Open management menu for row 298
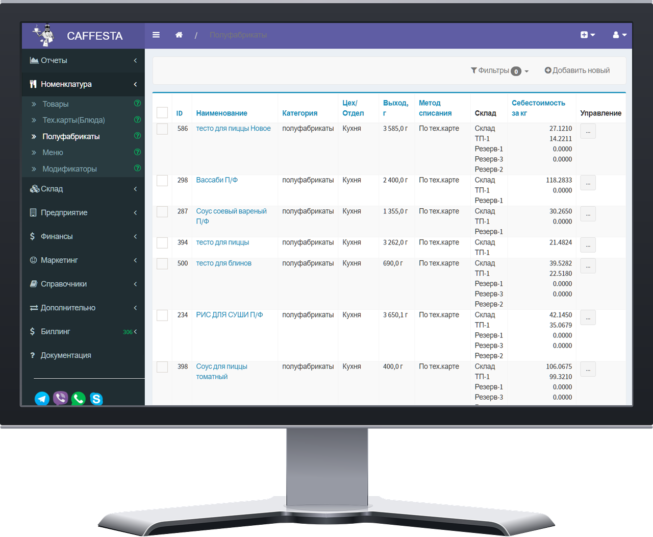This screenshot has width=653, height=537. click(x=588, y=183)
